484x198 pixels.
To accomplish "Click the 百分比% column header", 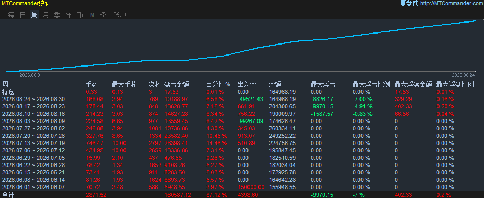I will point(218,85).
